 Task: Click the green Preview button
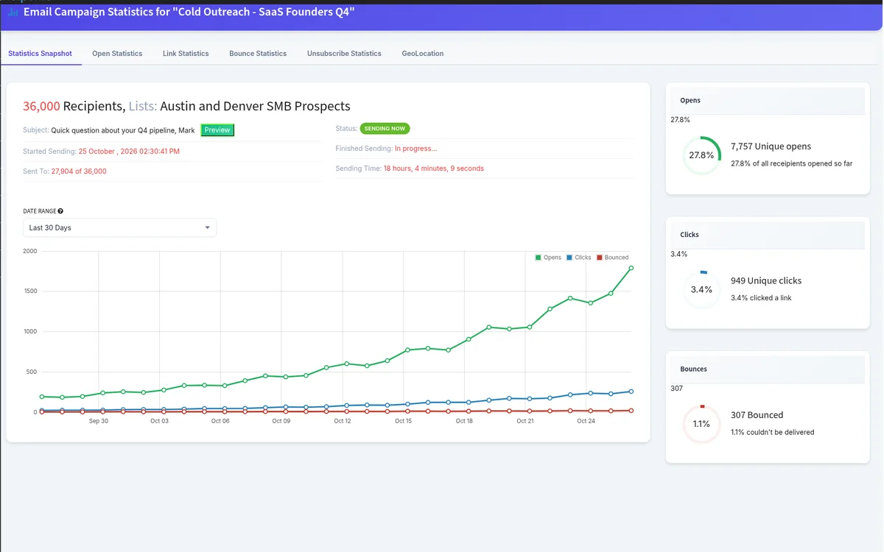(217, 130)
